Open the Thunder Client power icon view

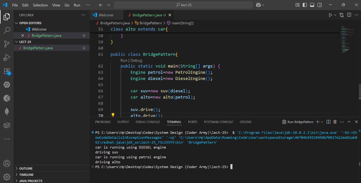point(7,85)
